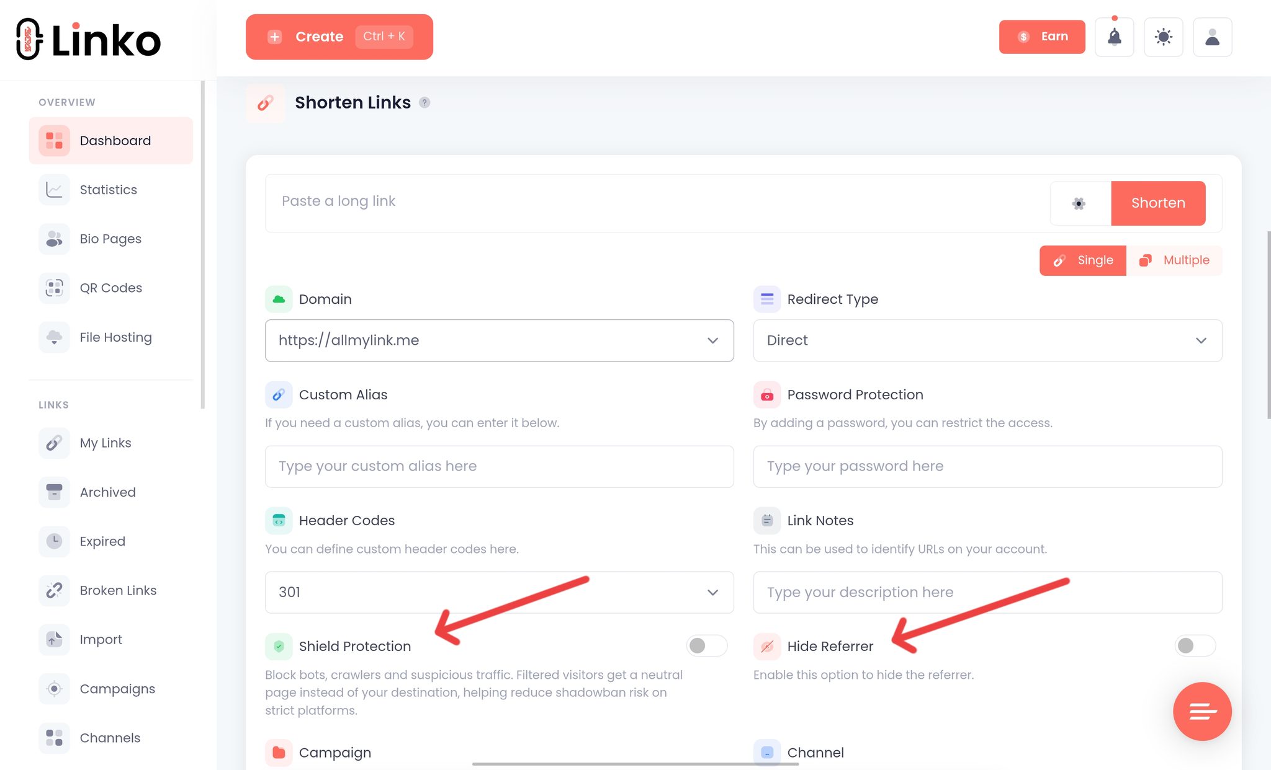Click the Campaign folder icon
The width and height of the screenshot is (1271, 770).
279,753
